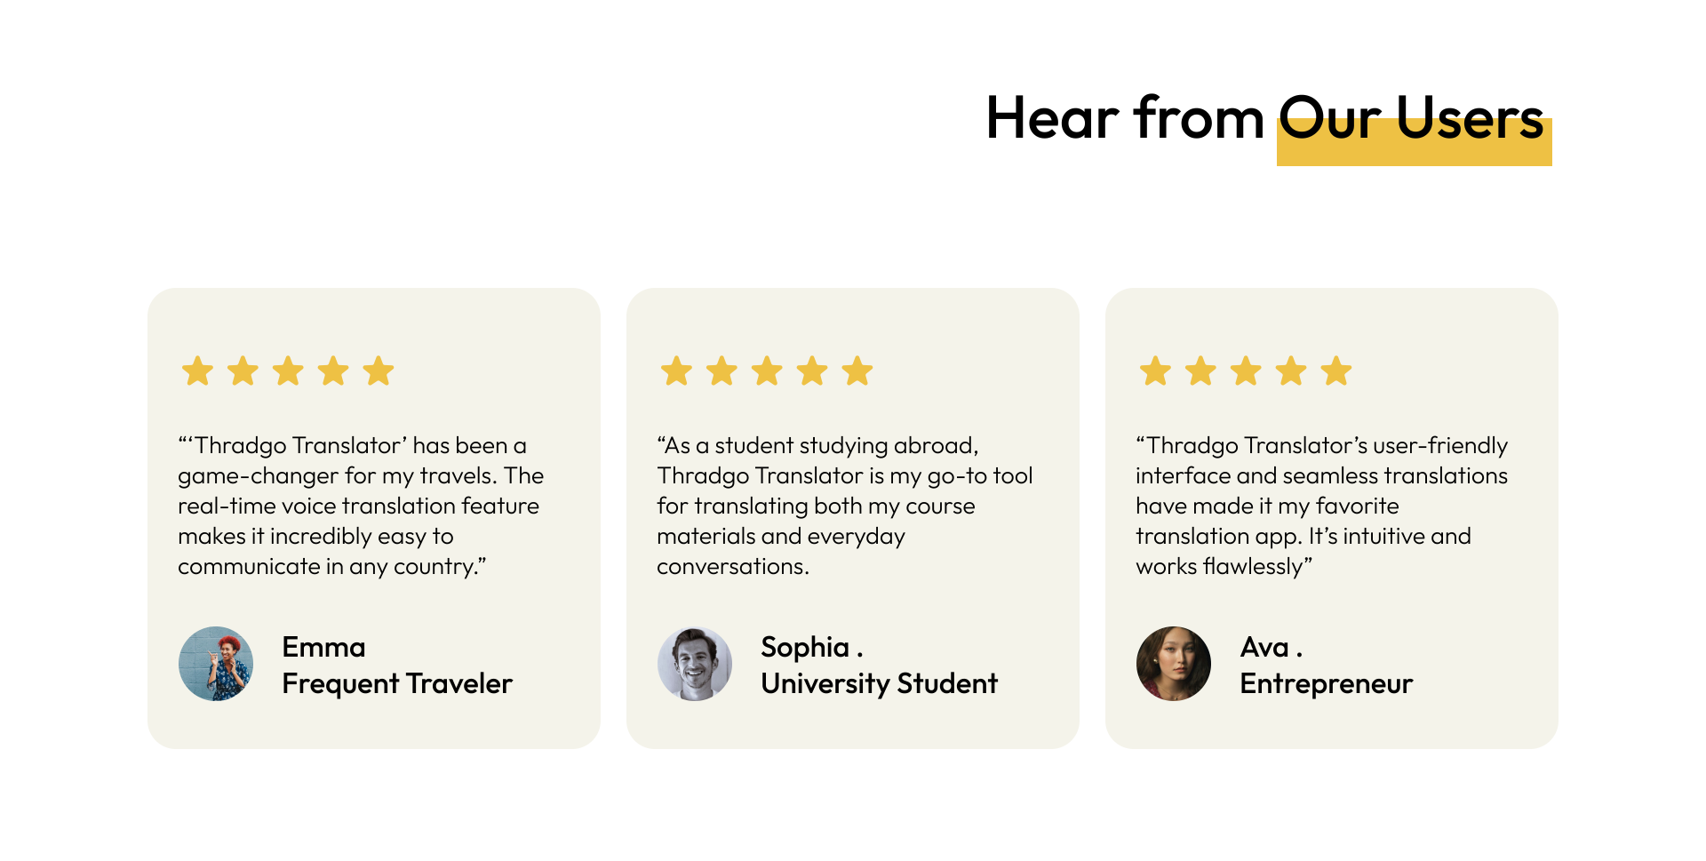The width and height of the screenshot is (1706, 861).
Task: Click the last star in Ava's review
Action: click(1336, 371)
